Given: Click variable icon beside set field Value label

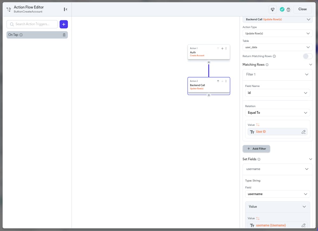Looking at the screenshot, I should point(258,218).
